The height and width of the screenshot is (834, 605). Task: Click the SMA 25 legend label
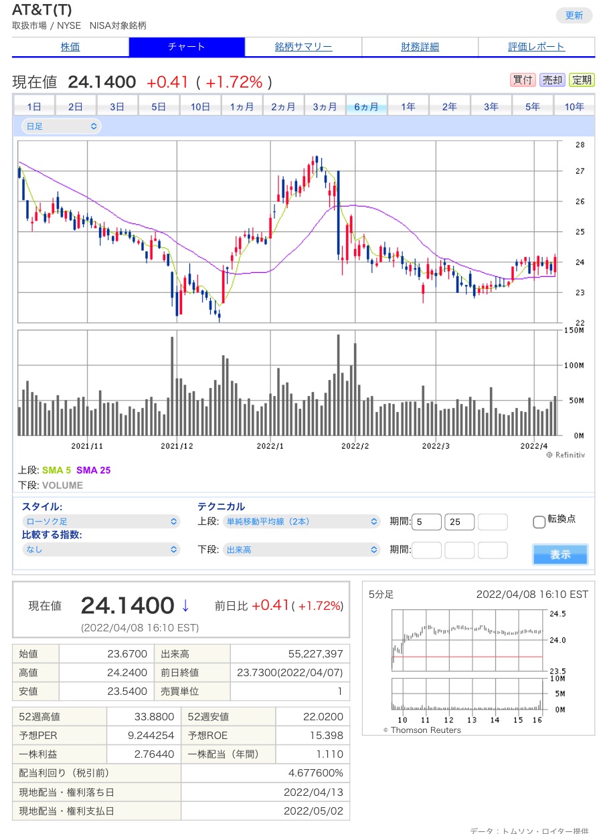[94, 470]
